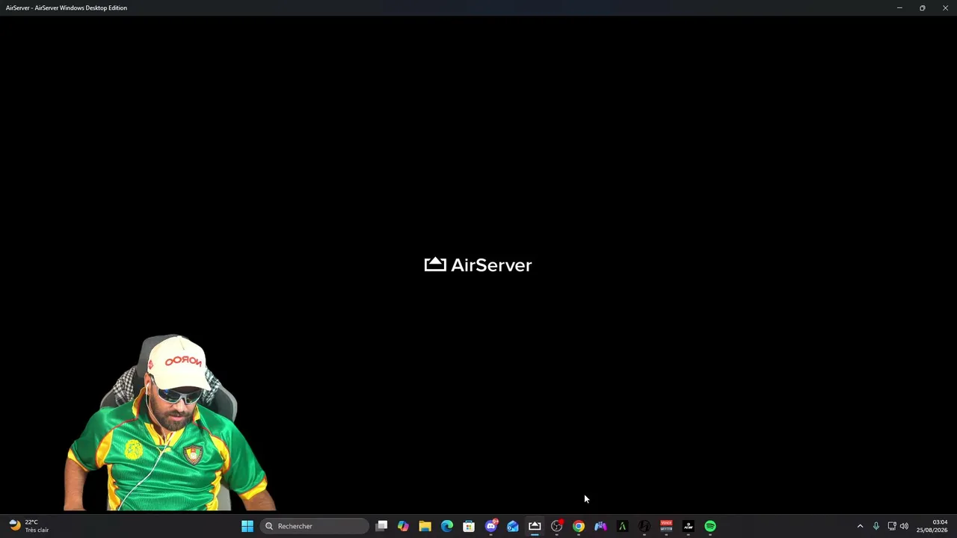The image size is (957, 538).
Task: Close the AirServer window
Action: (945, 7)
